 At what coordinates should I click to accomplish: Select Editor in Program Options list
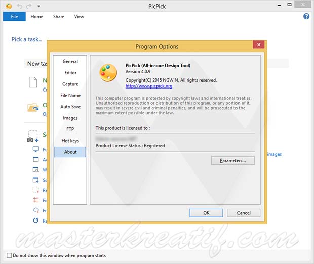pyautogui.click(x=70, y=73)
